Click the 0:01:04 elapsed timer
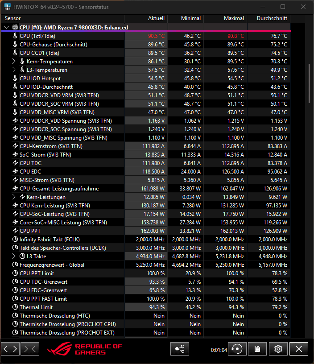The height and width of the screenshot is (364, 314). 219,350
